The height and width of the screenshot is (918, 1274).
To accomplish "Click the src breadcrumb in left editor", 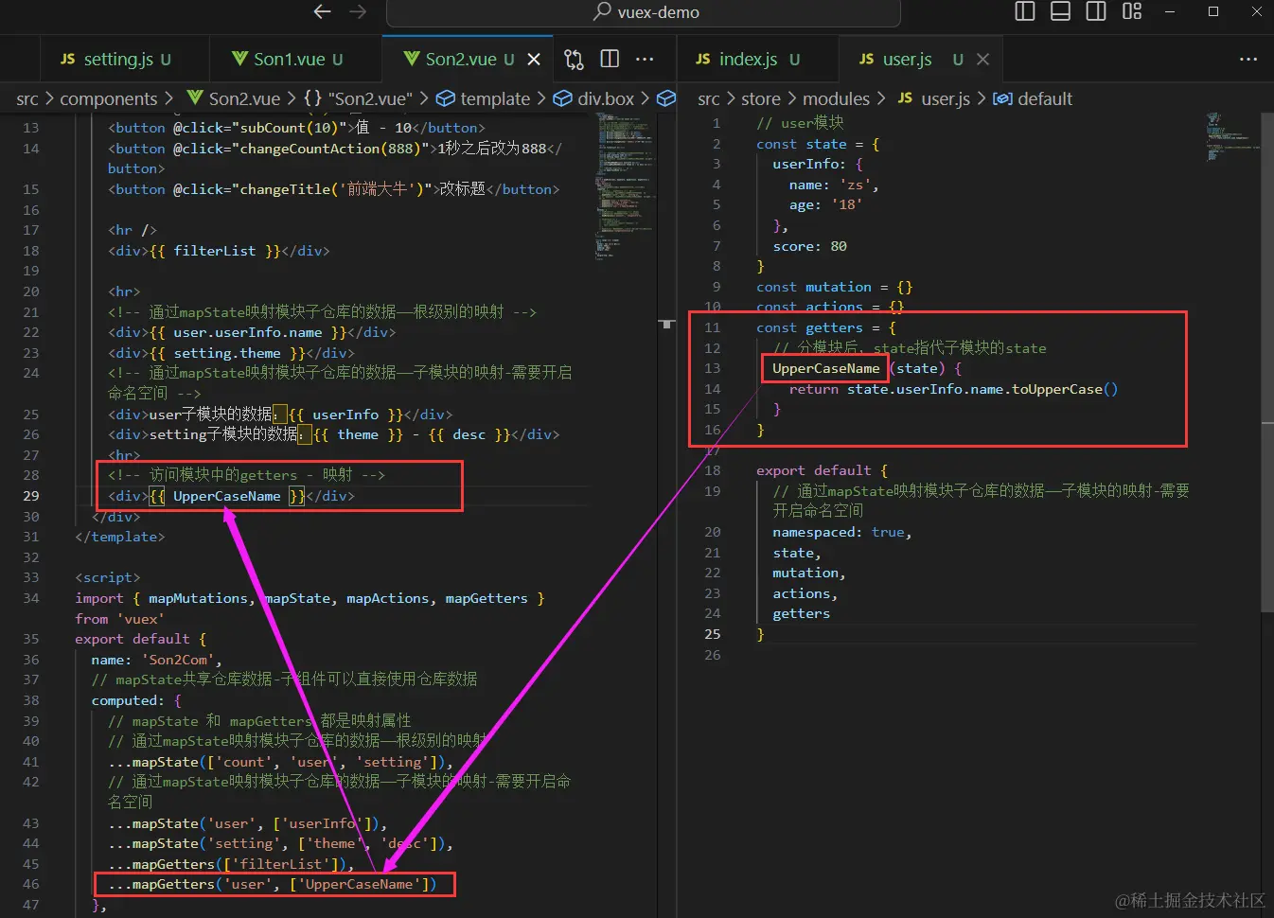I will [27, 98].
